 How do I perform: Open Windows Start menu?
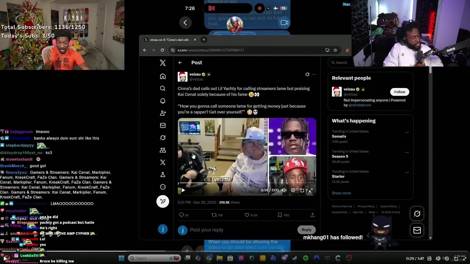tap(122, 258)
